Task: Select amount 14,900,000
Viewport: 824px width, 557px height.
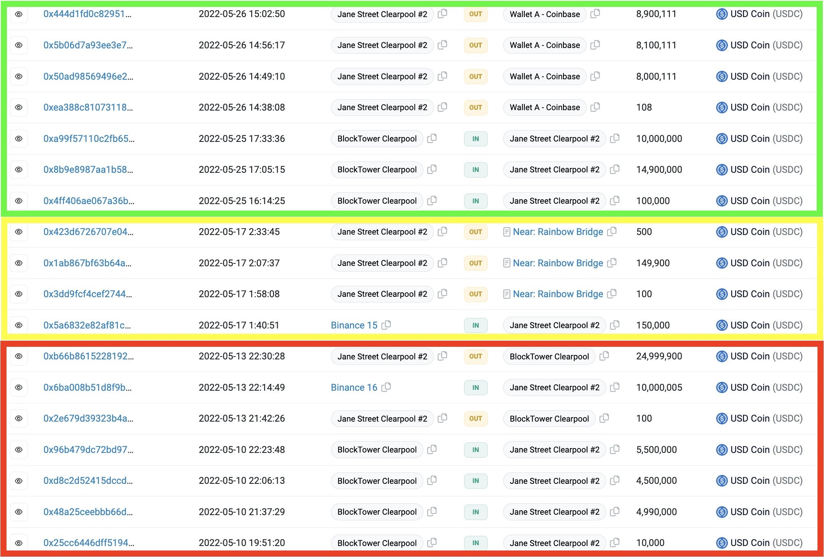Action: 659,170
